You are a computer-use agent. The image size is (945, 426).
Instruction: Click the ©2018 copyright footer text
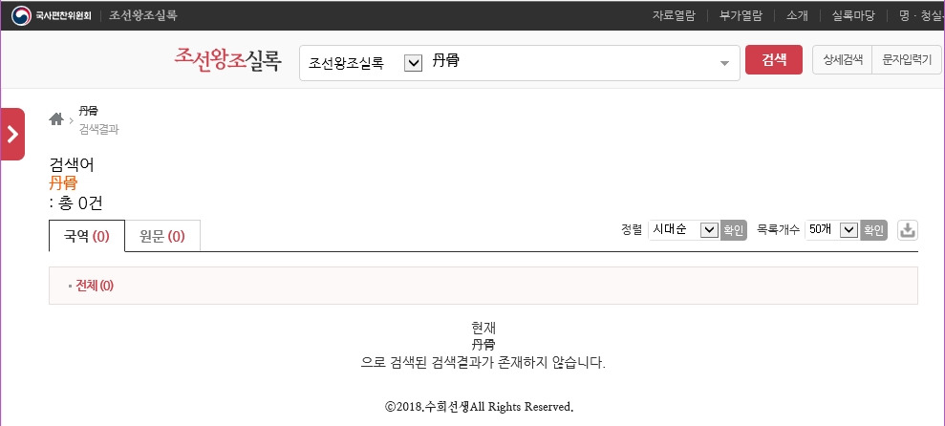tap(479, 407)
